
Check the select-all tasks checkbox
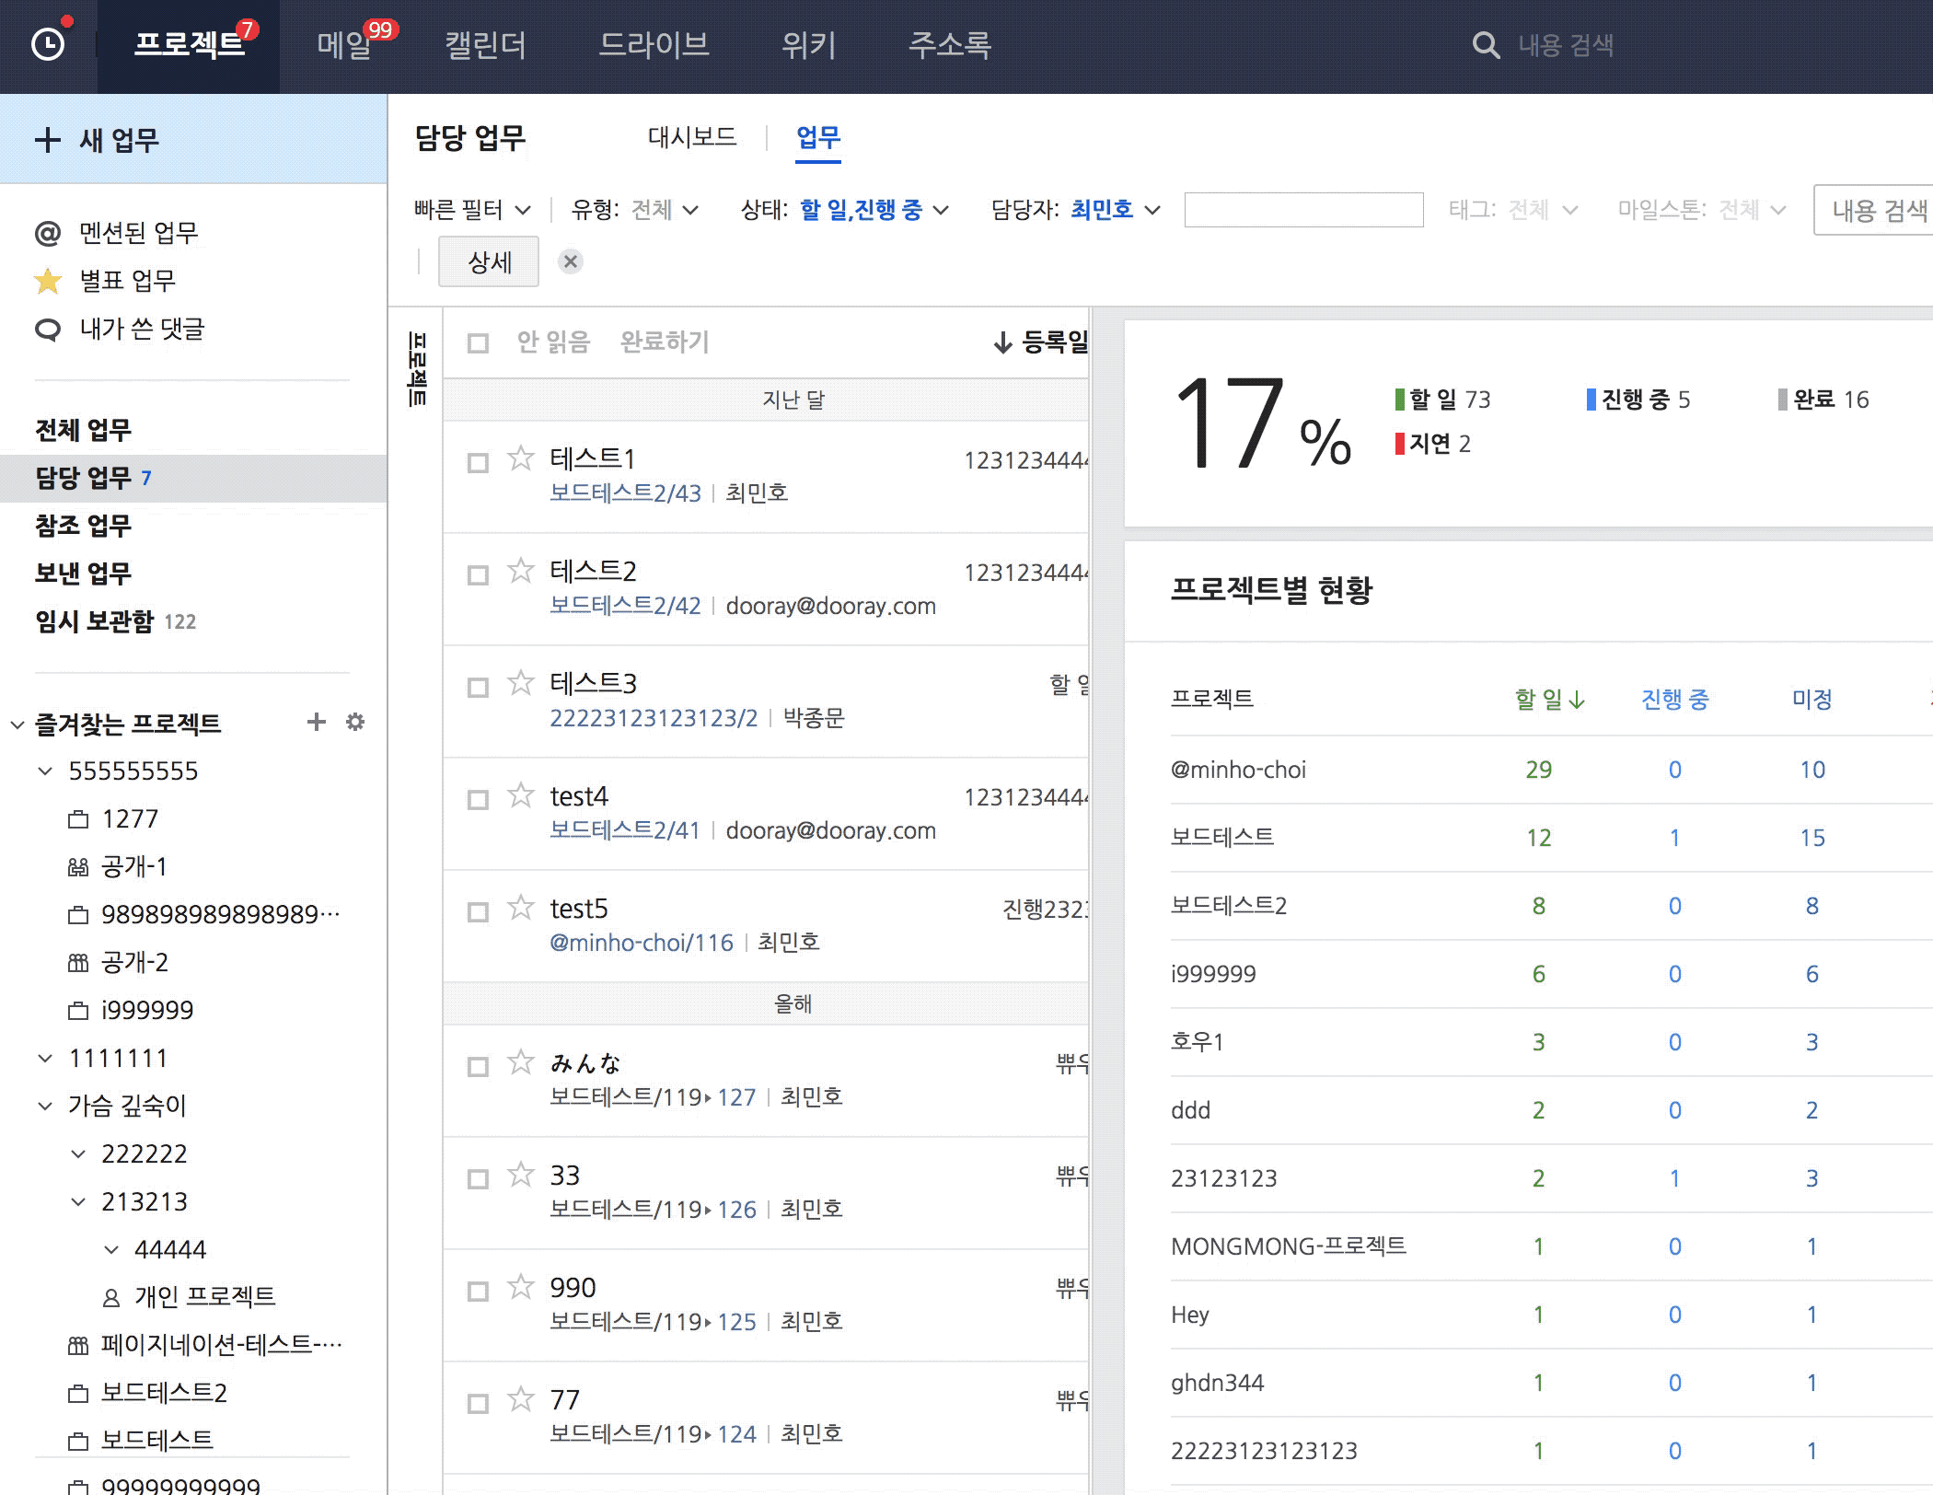pos(478,343)
